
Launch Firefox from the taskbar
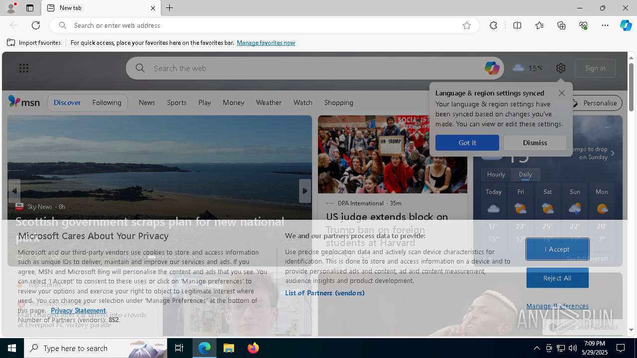click(253, 348)
